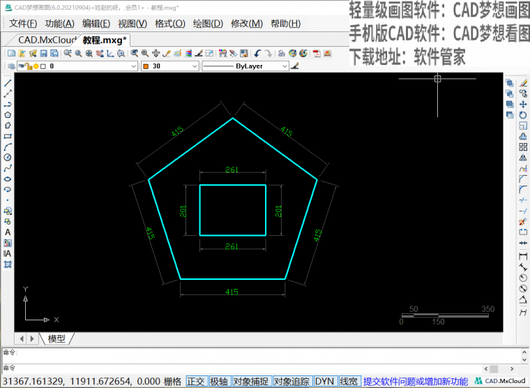Toggle DYN dynamic input
The height and width of the screenshot is (388, 530).
[x=325, y=382]
